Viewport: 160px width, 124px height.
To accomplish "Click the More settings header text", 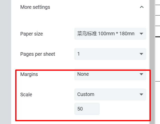I will click(x=35, y=7).
